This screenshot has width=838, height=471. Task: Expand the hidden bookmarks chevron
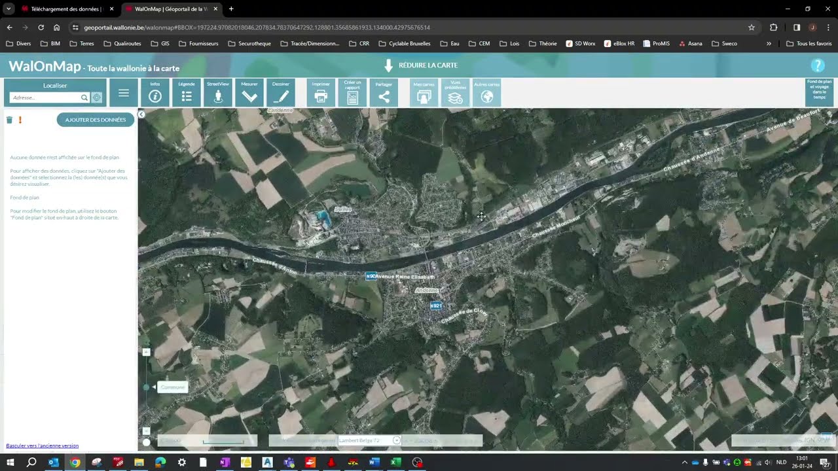[x=769, y=44]
